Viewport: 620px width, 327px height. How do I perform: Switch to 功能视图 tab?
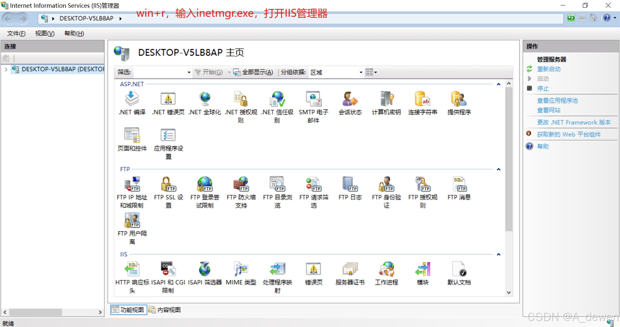point(129,310)
